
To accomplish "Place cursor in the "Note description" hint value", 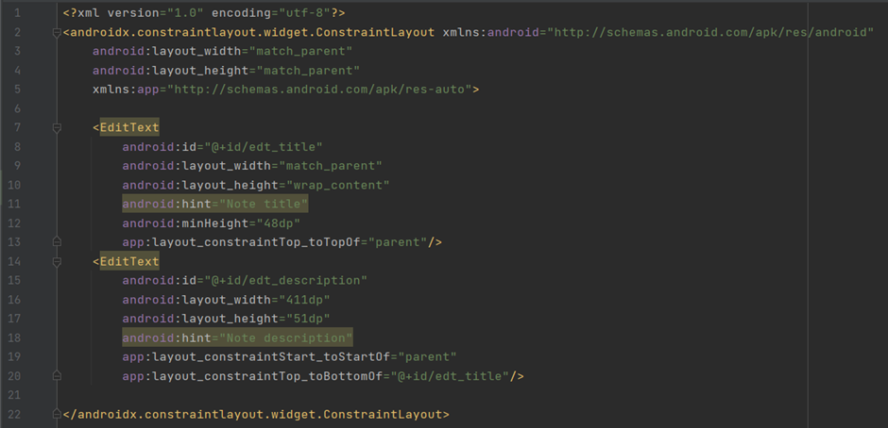I will [x=284, y=337].
